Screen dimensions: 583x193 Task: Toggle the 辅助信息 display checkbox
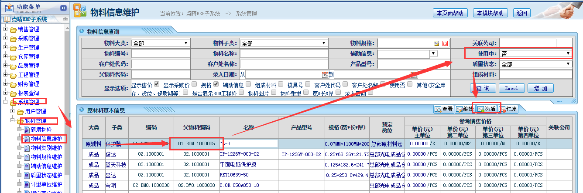[248, 84]
